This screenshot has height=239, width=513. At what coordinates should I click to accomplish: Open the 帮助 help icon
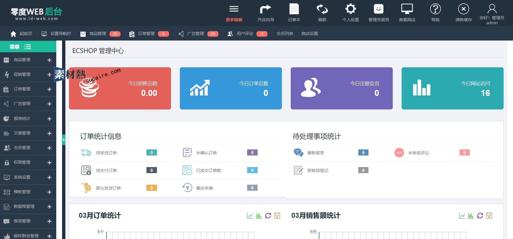tap(435, 9)
